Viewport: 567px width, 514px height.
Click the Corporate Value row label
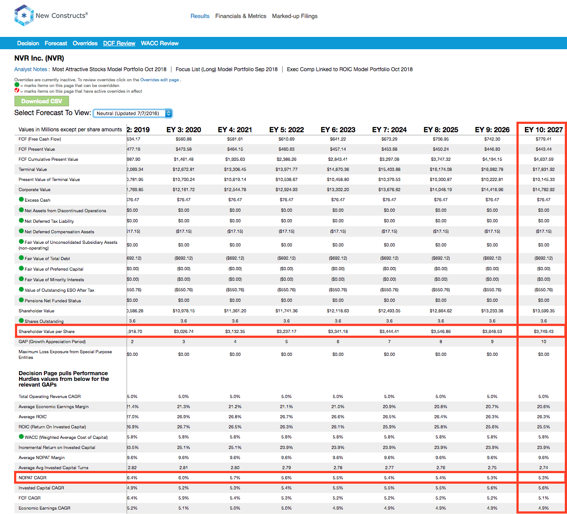click(x=34, y=190)
